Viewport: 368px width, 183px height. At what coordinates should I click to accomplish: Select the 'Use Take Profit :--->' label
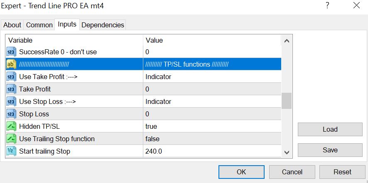(x=48, y=77)
